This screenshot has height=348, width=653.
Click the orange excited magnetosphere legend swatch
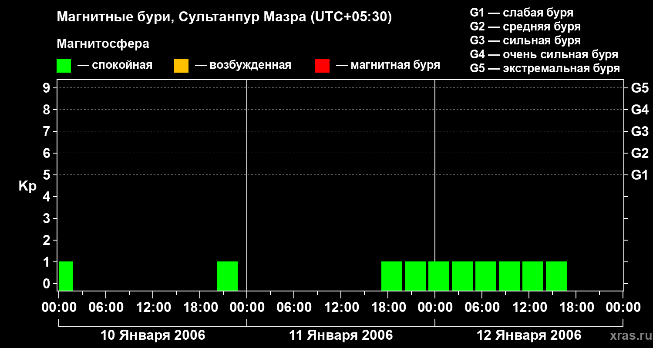pyautogui.click(x=181, y=66)
